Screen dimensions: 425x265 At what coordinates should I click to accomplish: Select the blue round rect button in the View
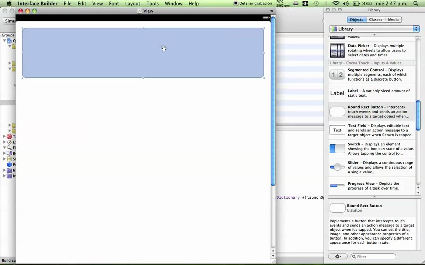(143, 53)
